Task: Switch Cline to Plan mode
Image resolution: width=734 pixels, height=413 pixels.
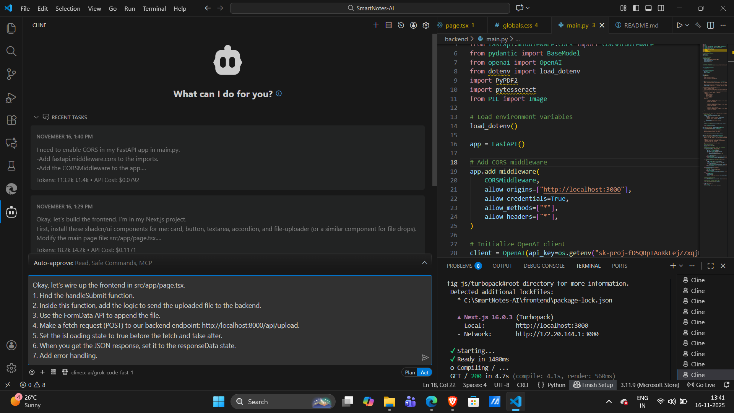Action: click(410, 372)
